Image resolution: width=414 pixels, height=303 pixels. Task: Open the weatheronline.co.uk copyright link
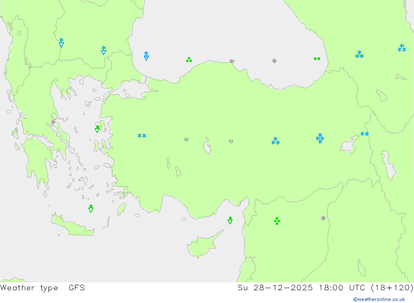point(379,299)
